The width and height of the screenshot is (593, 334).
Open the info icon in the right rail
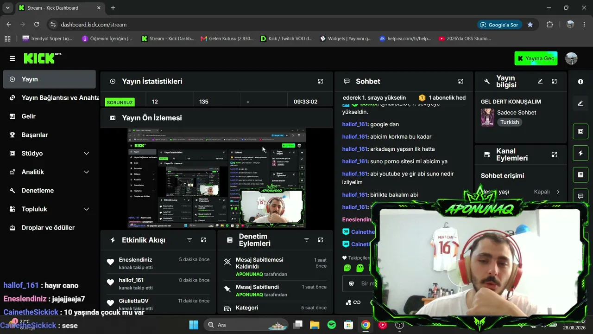tap(580, 82)
